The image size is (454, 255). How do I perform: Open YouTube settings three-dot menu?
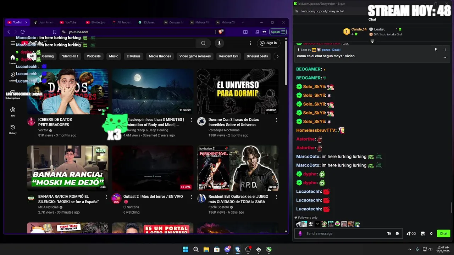(x=250, y=43)
